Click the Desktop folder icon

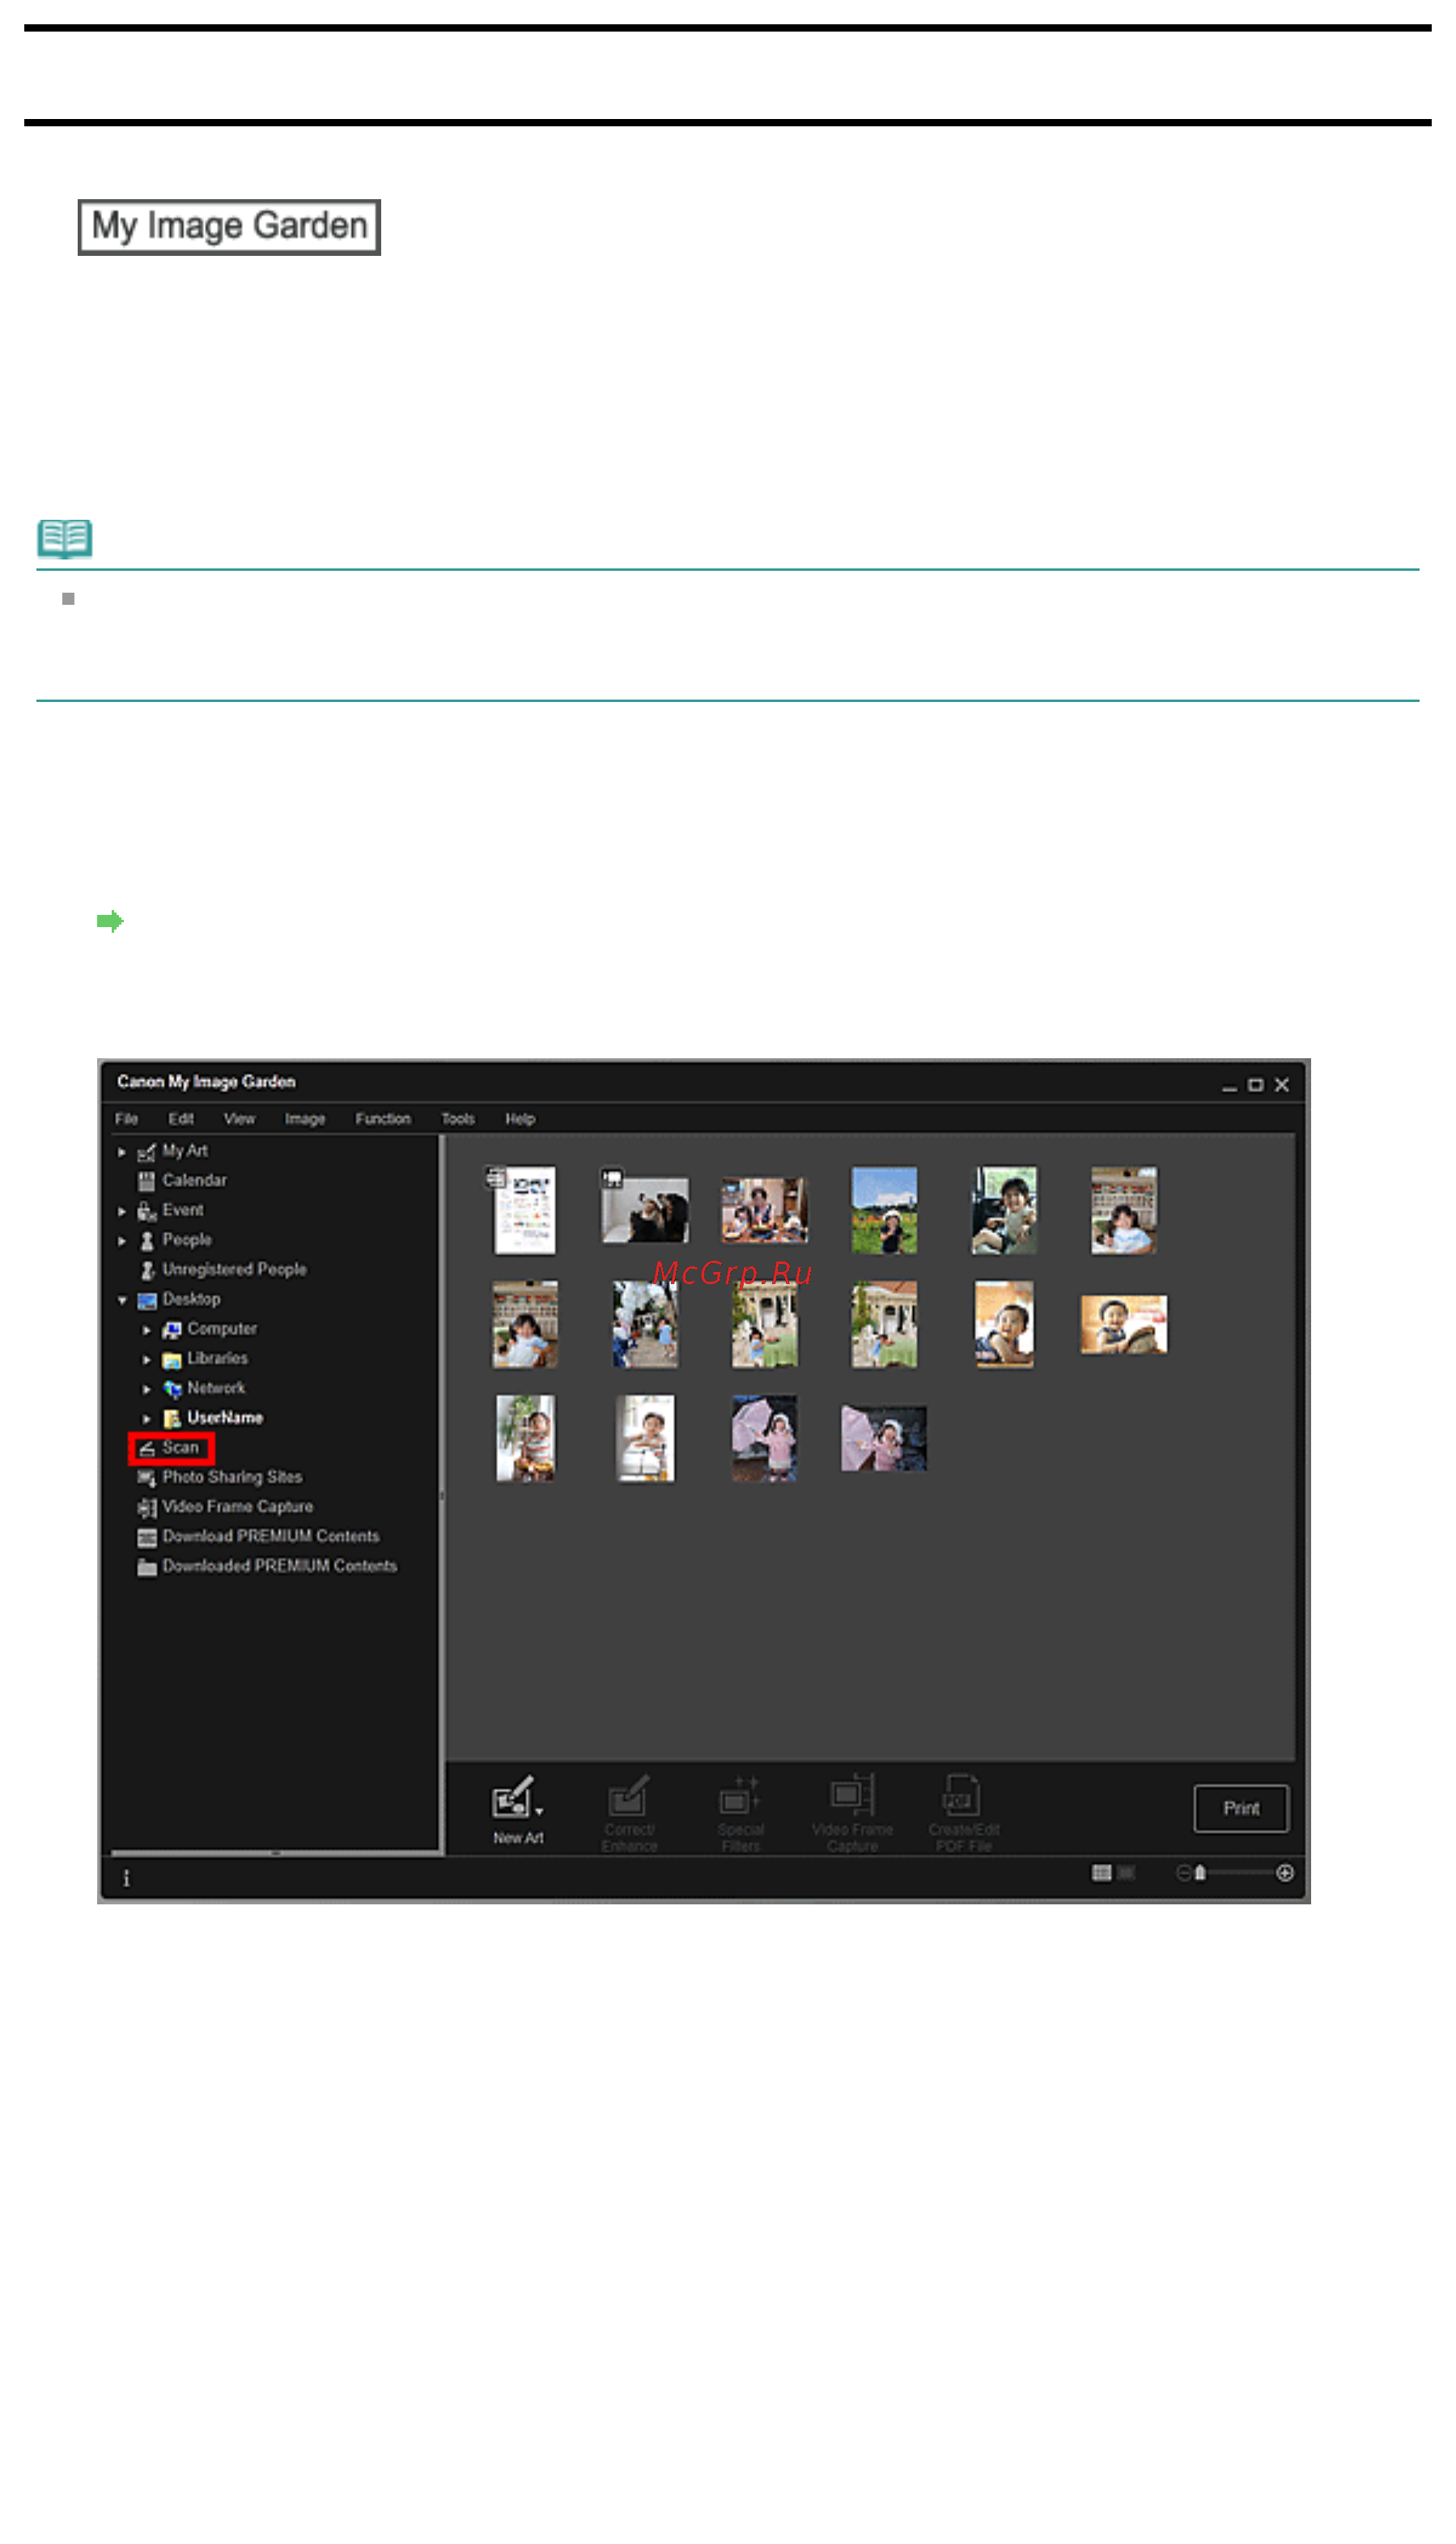click(x=147, y=1300)
